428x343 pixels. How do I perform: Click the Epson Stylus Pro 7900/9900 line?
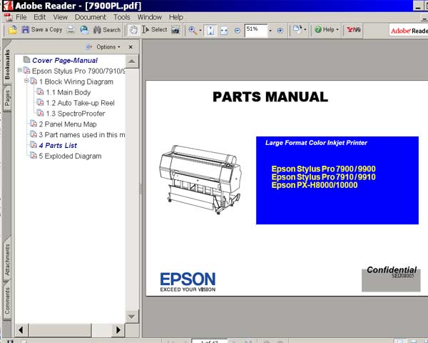pyautogui.click(x=323, y=169)
